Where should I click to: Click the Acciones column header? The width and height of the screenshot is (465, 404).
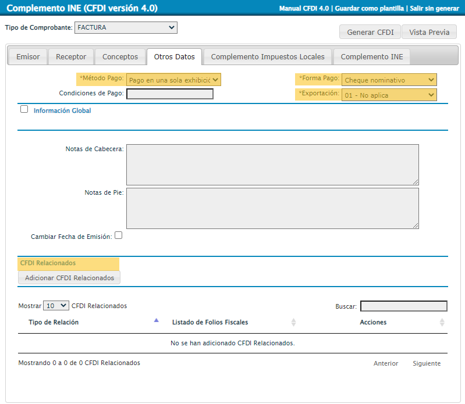coord(373,322)
